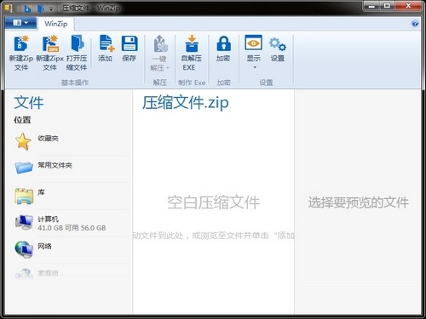
Task: Open 家庭组 homegroup location
Action: tap(71, 274)
